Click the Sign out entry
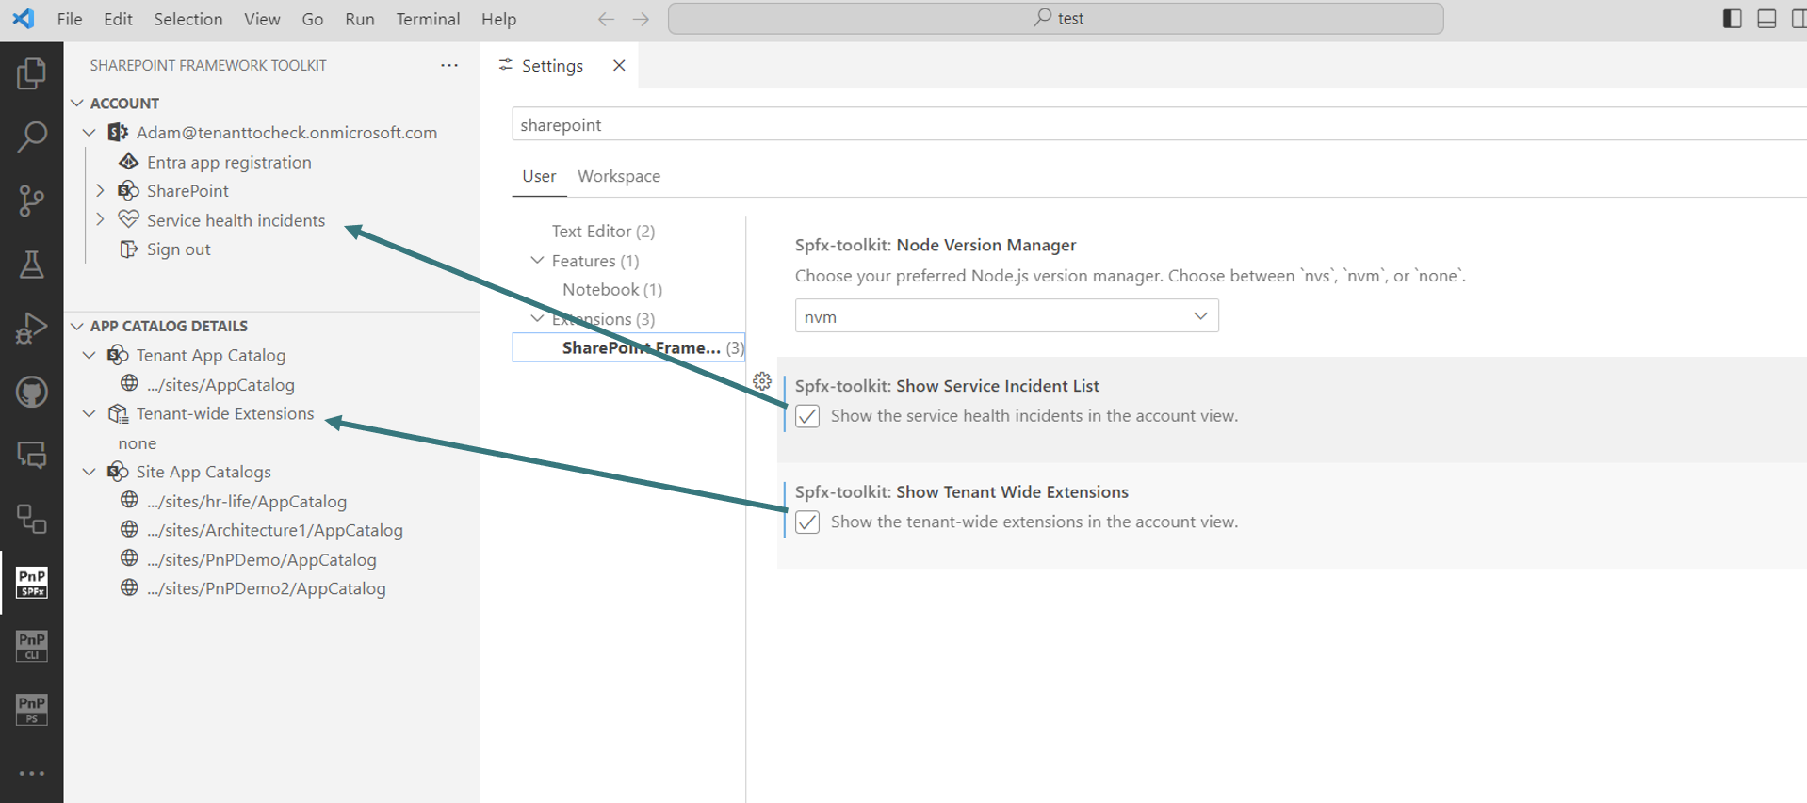 179,249
